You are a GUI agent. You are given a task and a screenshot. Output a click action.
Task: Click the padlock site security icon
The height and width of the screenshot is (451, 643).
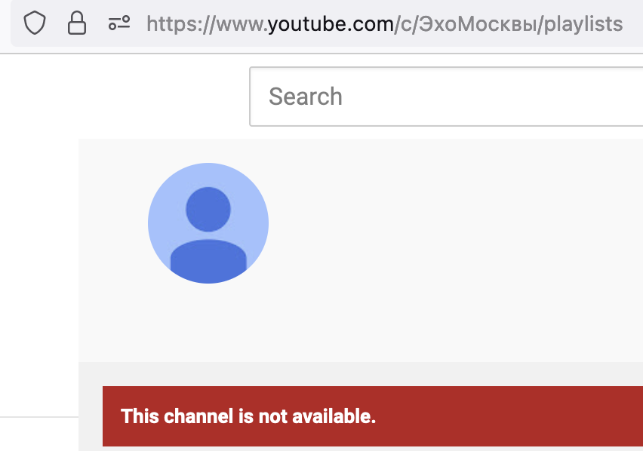coord(77,23)
